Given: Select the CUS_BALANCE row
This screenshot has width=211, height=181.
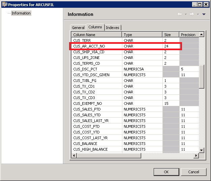Looking at the screenshot, I should click(135, 144).
